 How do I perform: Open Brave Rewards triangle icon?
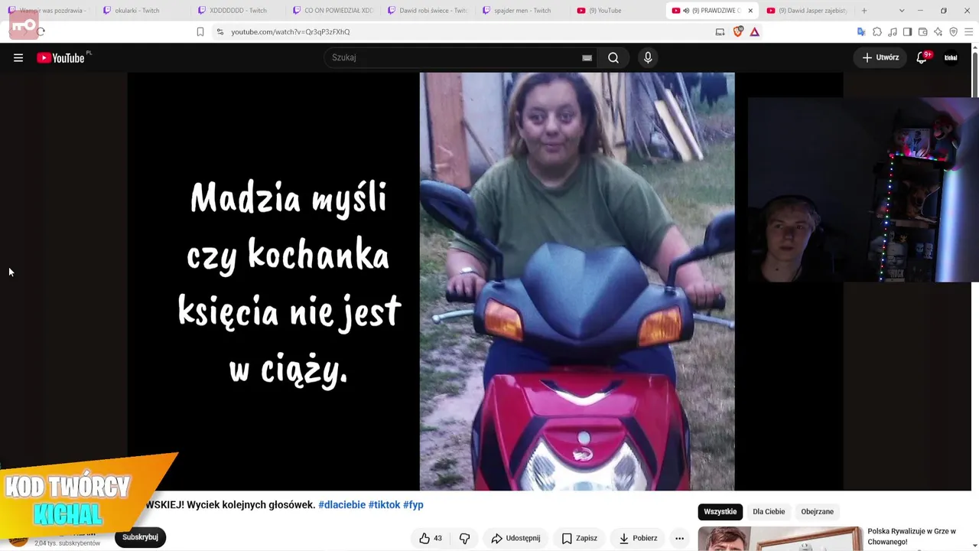tap(755, 31)
